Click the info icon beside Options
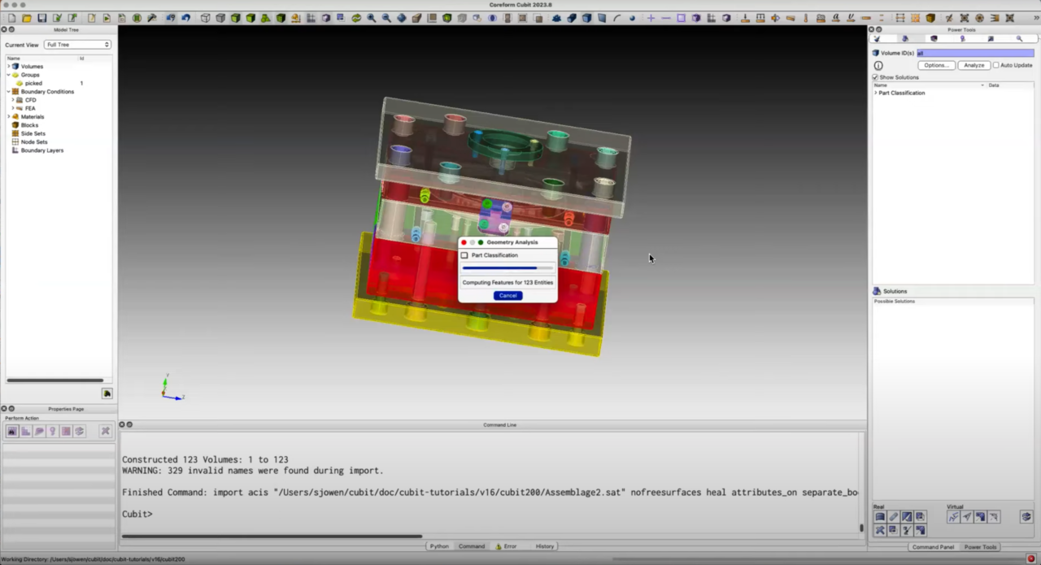 (878, 65)
